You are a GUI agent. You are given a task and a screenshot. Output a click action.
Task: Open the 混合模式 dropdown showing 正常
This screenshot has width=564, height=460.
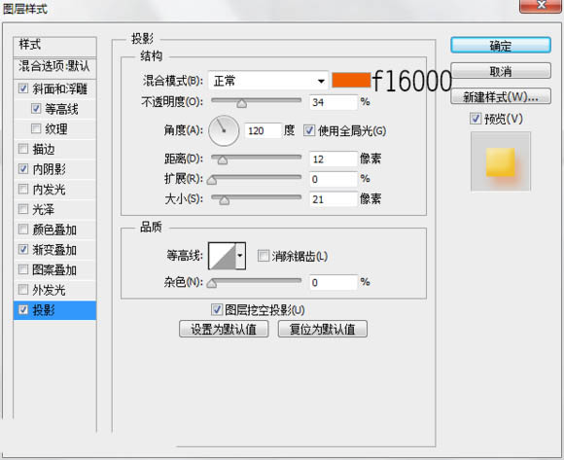tap(268, 81)
